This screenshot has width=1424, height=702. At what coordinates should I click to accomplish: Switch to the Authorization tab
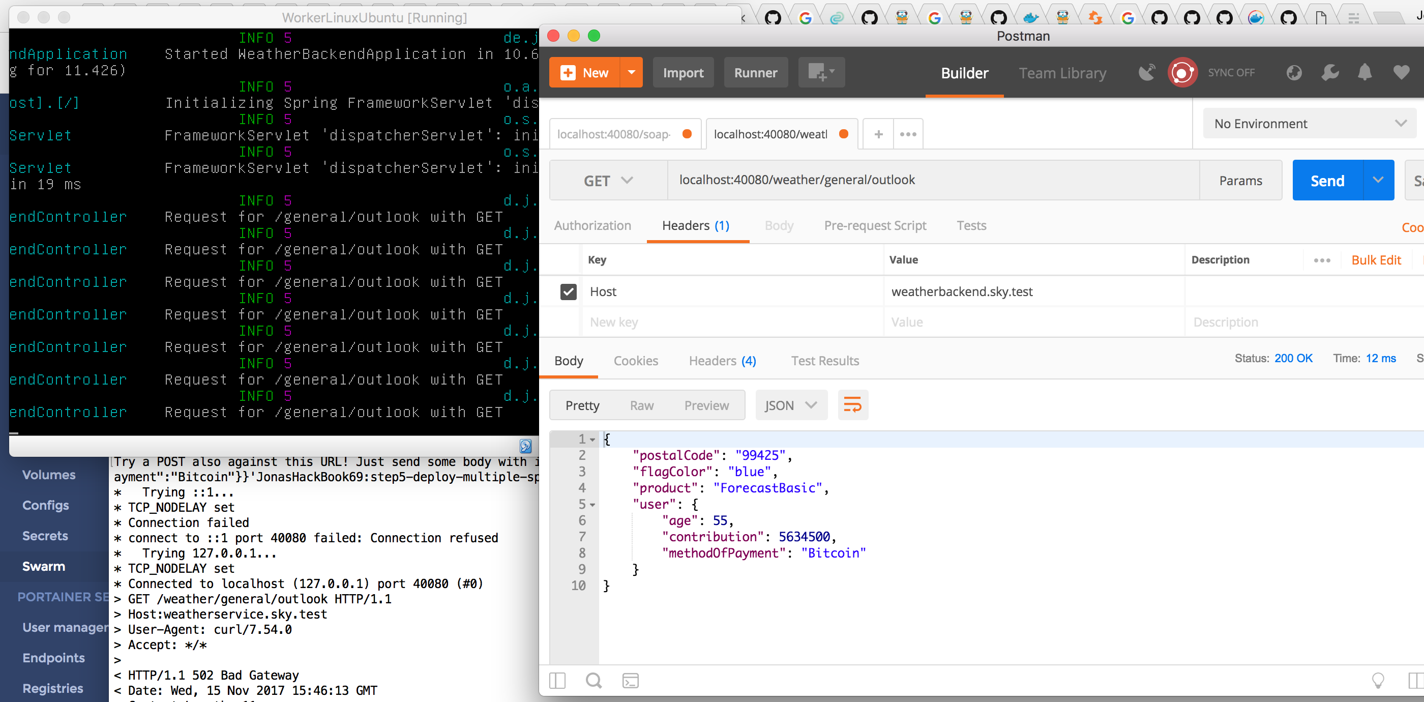(592, 225)
